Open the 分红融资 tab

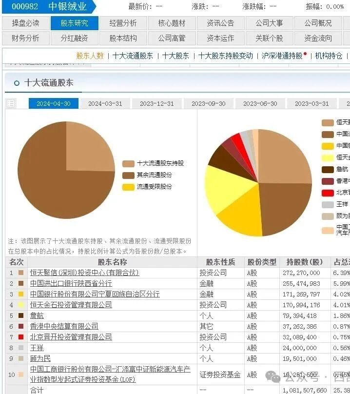[75, 38]
